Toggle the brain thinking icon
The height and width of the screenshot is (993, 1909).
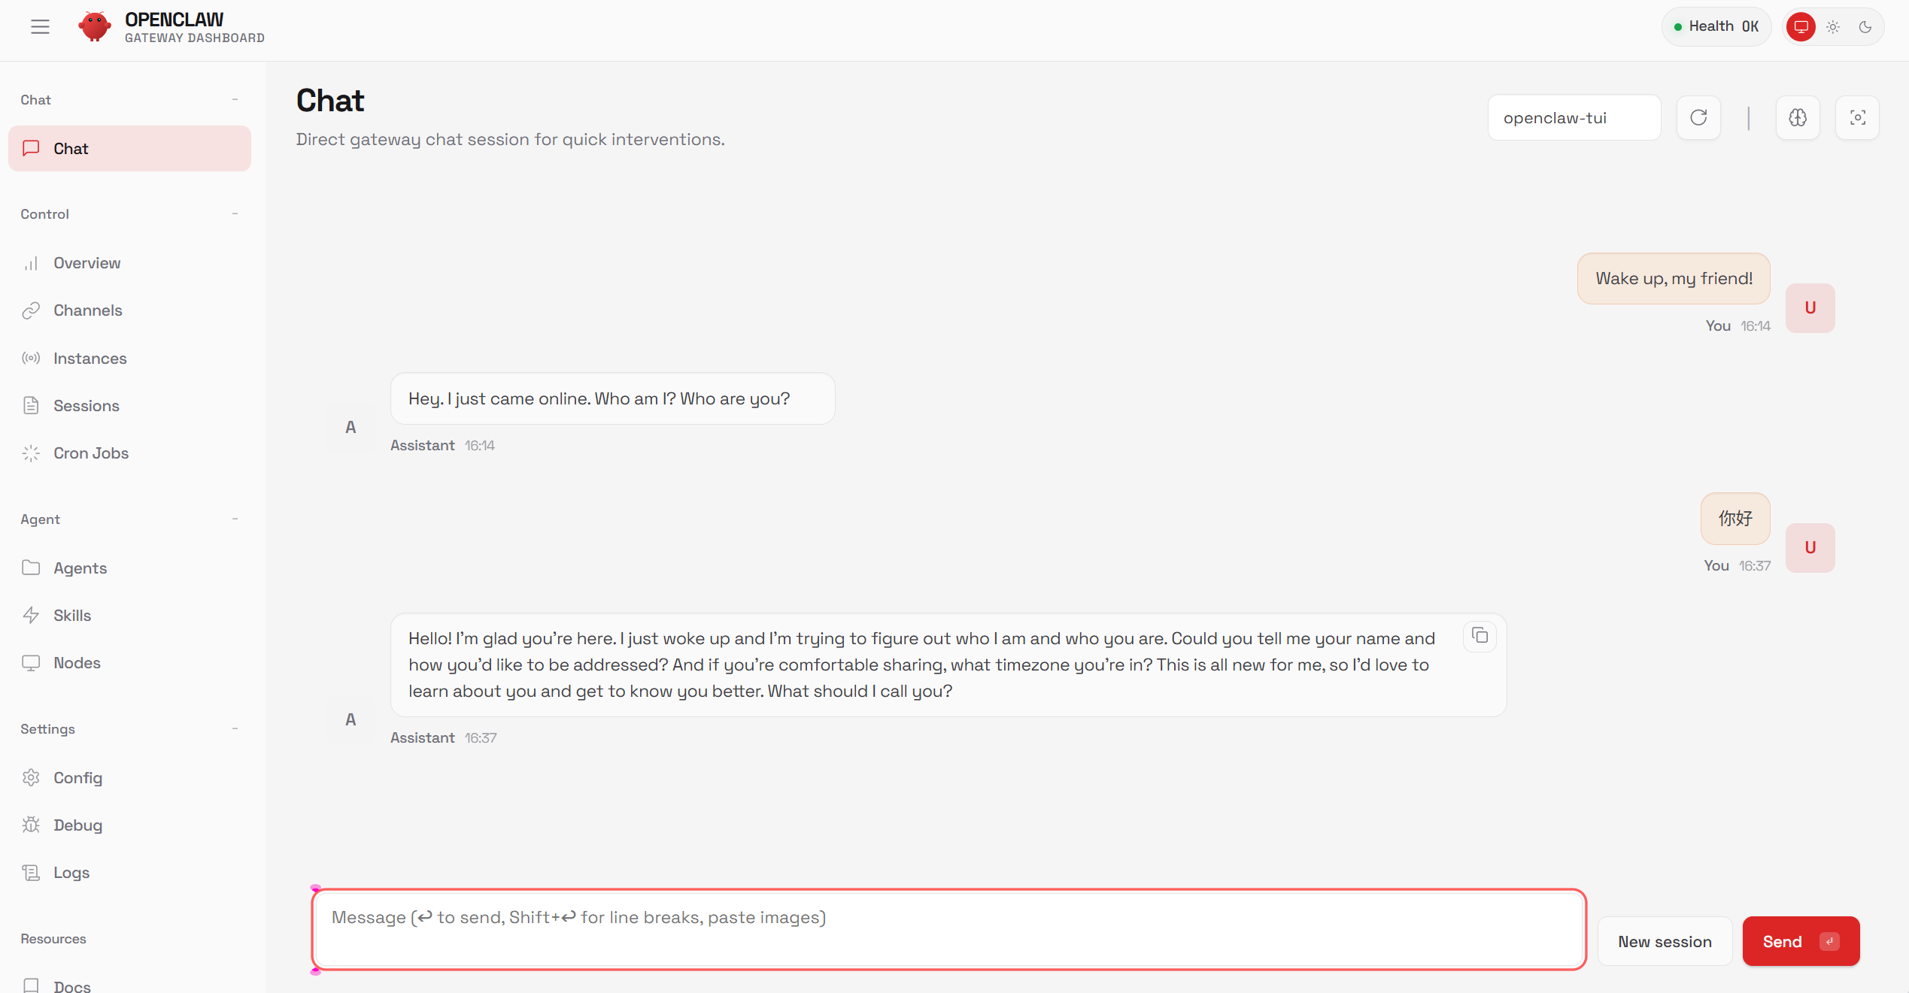(1798, 117)
